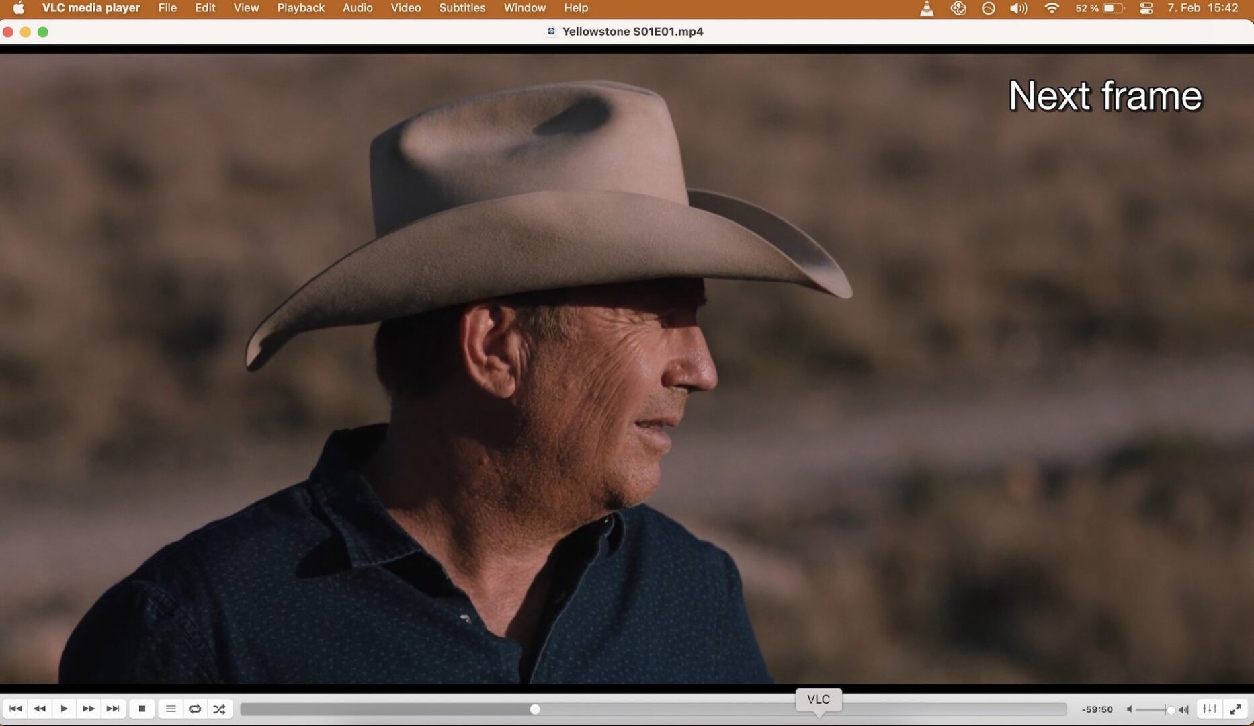Play the paused video
This screenshot has width=1254, height=726.
click(64, 709)
